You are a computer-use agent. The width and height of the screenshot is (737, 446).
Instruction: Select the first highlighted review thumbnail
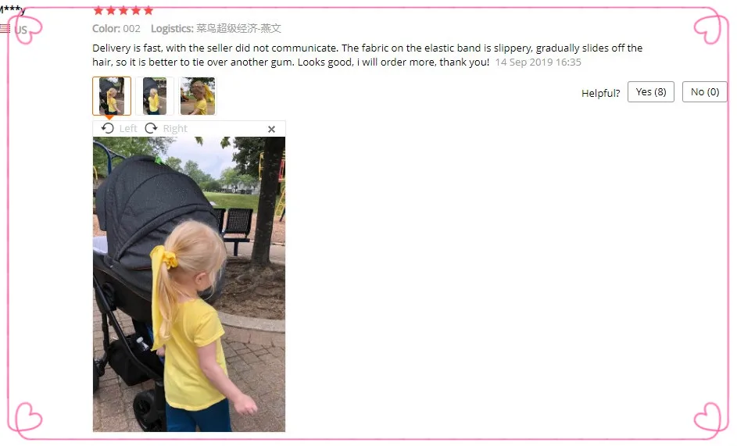pos(112,96)
